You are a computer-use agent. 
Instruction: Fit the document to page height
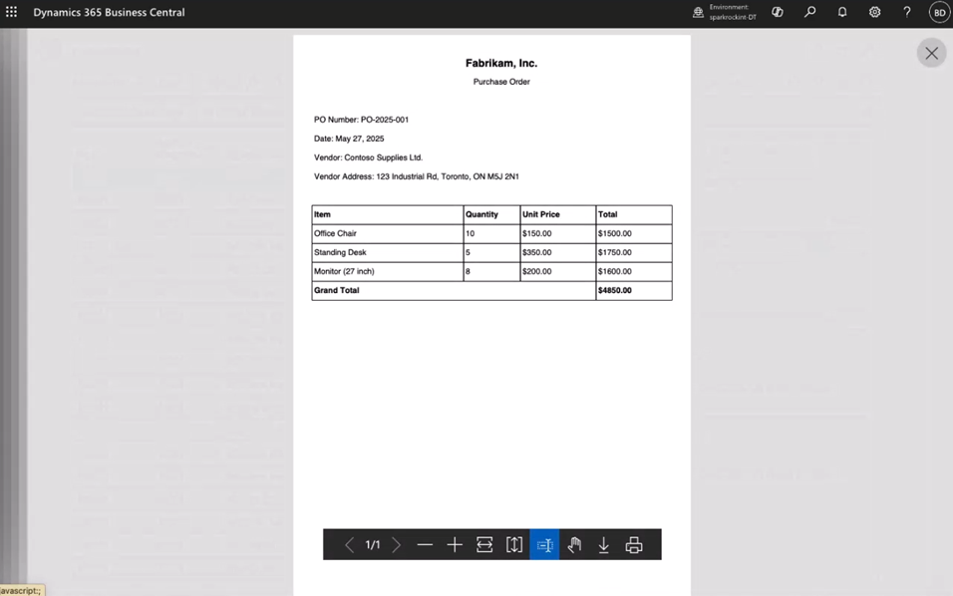tap(513, 544)
